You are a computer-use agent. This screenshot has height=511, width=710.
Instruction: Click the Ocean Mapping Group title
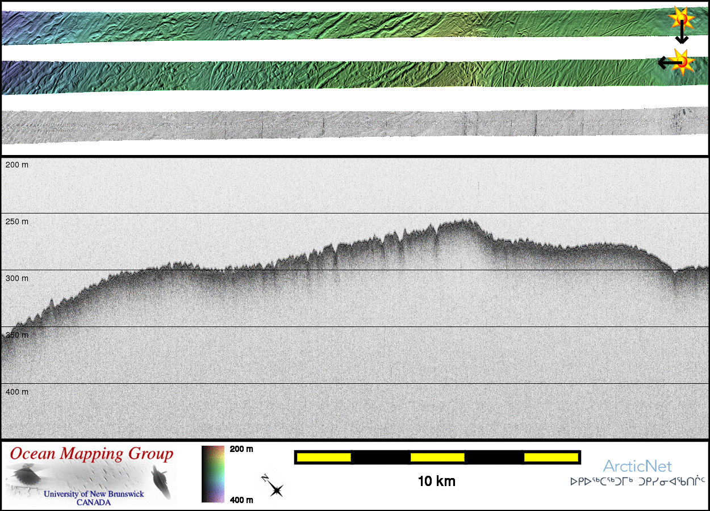pos(91,454)
